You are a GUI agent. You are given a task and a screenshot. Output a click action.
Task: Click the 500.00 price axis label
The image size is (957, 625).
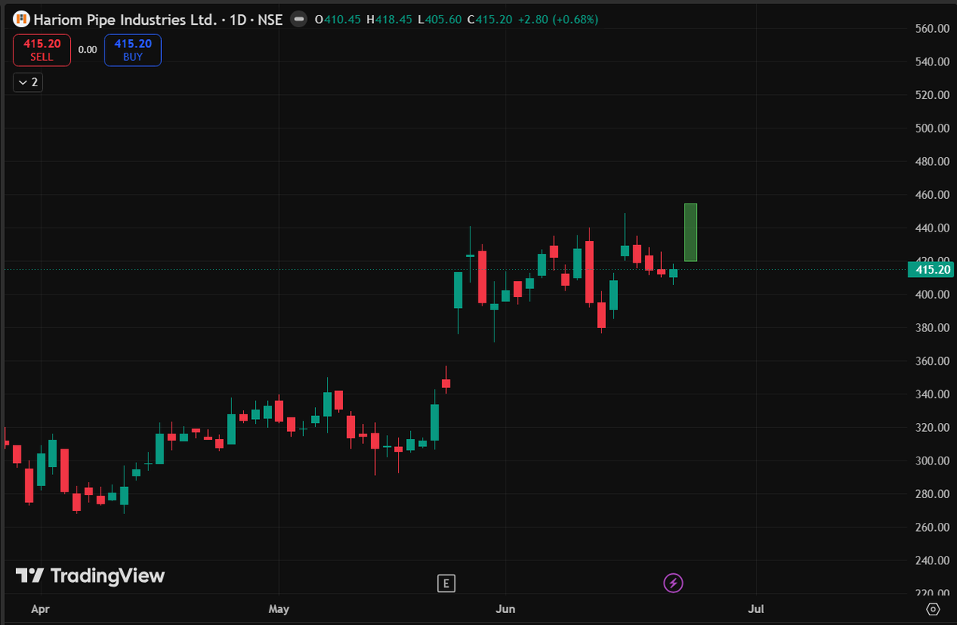tap(932, 129)
